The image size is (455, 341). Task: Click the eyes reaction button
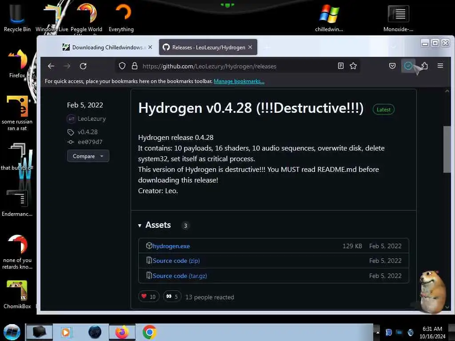pos(172,297)
